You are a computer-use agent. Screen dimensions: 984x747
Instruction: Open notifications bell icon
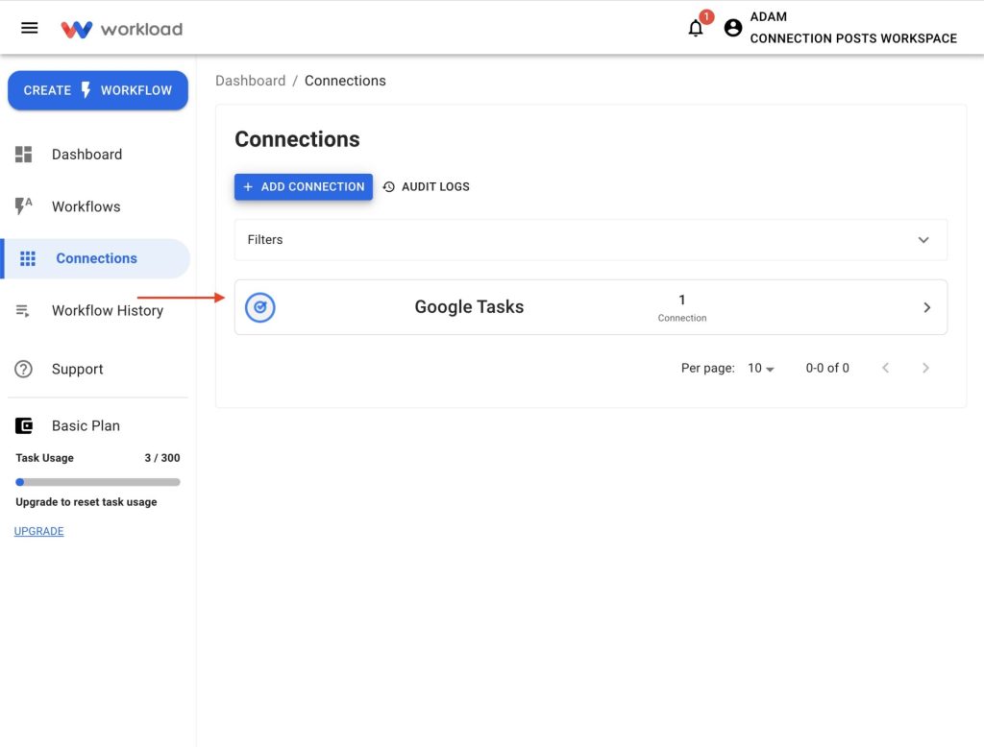click(696, 28)
